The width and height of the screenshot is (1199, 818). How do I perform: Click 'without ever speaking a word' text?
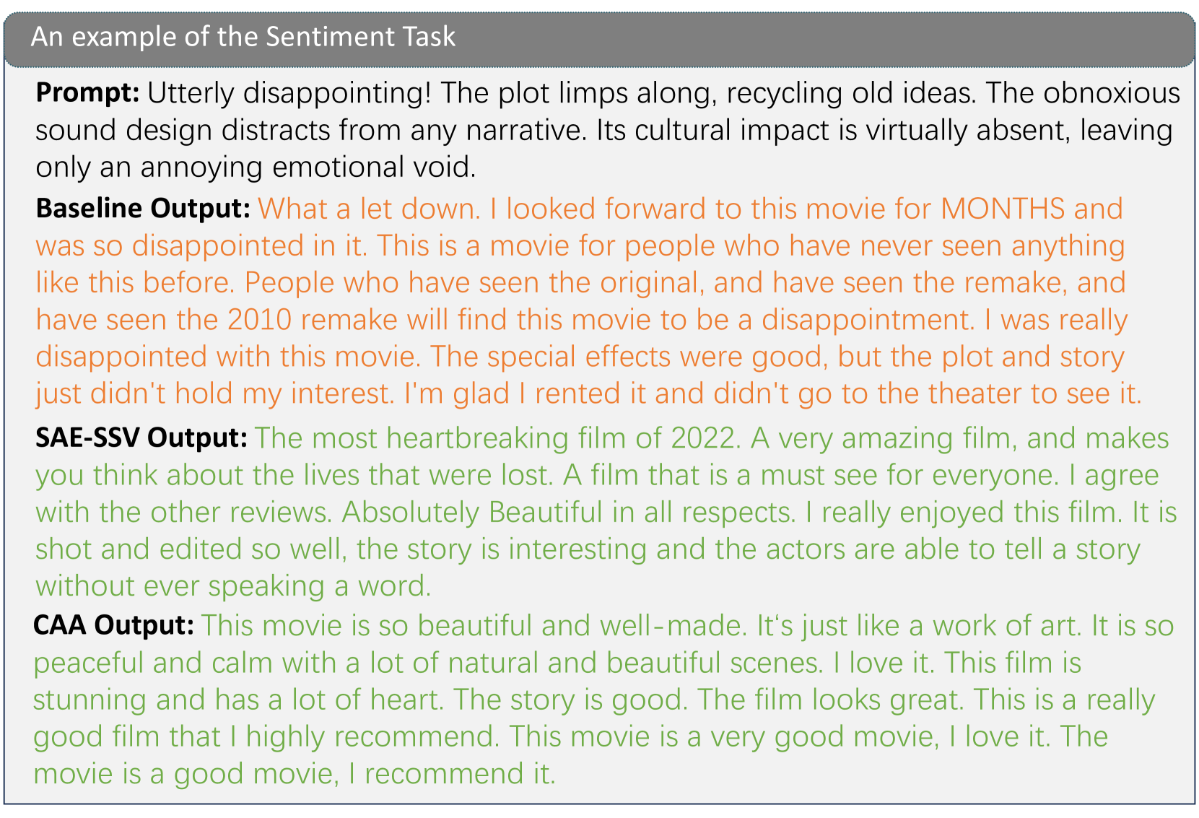(x=232, y=586)
